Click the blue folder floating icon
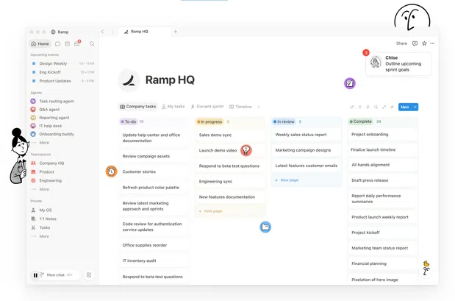Viewport: 455px width, 301px height. click(265, 227)
